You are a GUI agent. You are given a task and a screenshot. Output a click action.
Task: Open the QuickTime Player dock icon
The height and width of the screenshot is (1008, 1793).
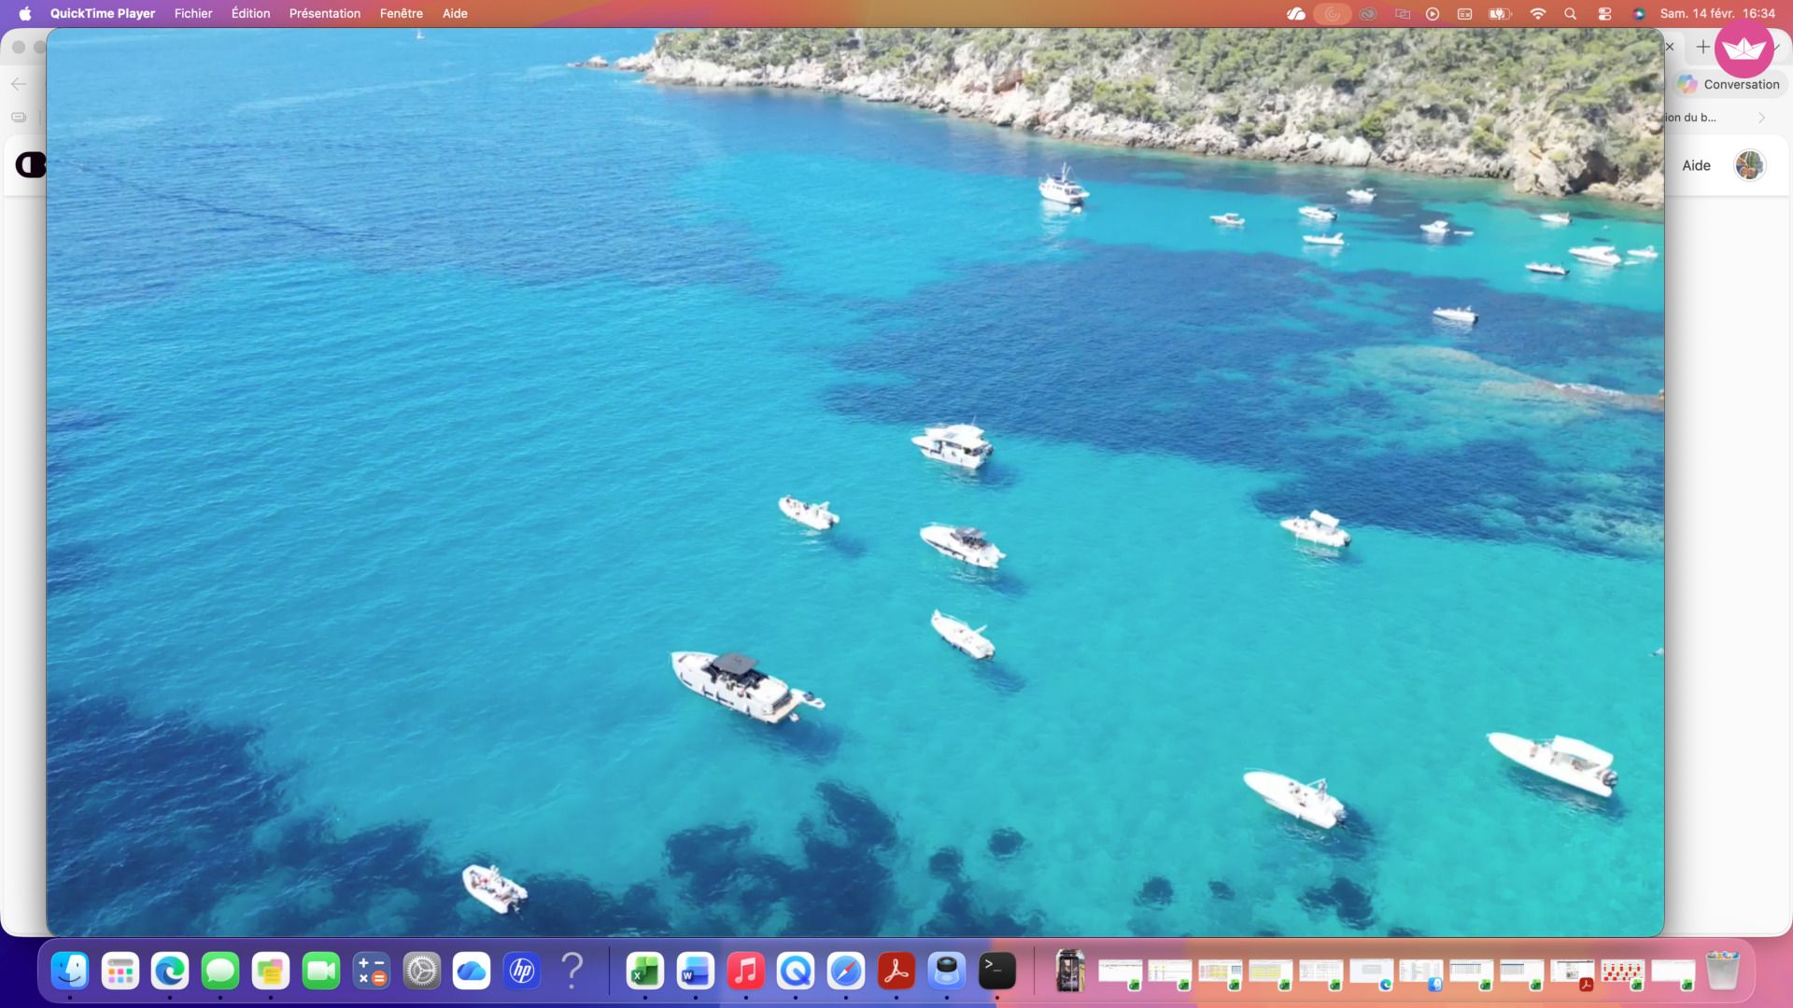[796, 972]
